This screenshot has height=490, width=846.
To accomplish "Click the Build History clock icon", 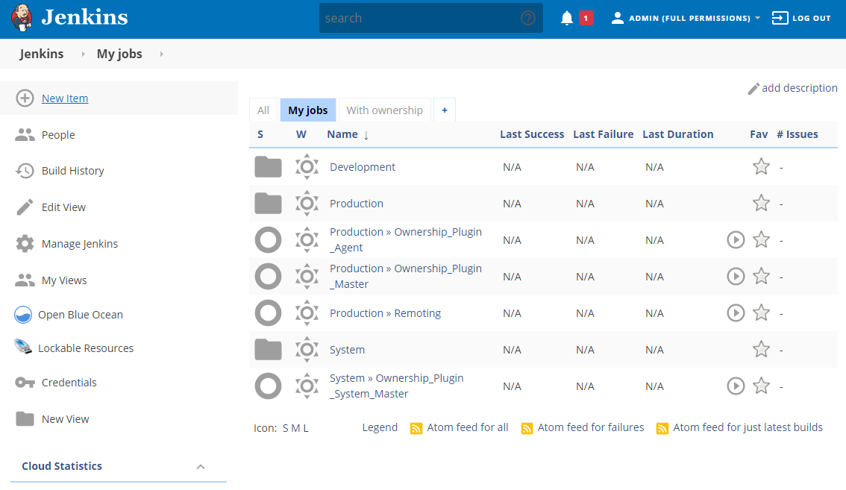I will (x=25, y=171).
